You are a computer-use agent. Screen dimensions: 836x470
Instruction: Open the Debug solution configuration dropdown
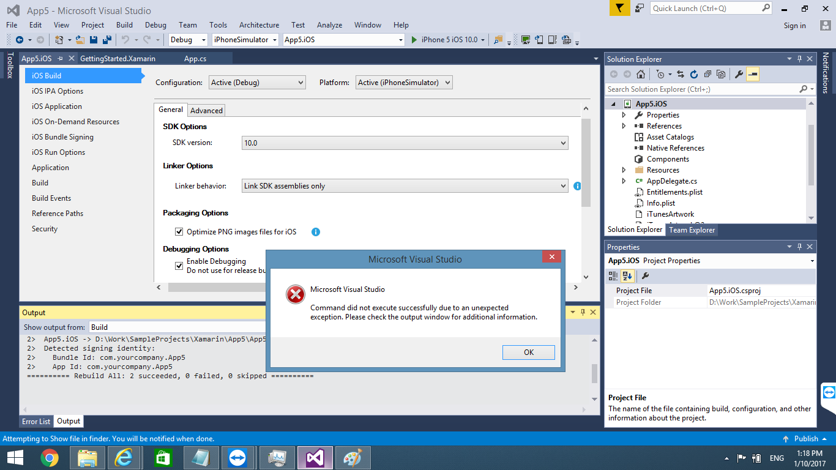pyautogui.click(x=188, y=40)
